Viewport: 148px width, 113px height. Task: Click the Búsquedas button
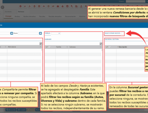coord(11,110)
